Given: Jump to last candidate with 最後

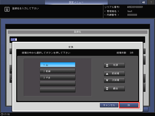Looking at the screenshot, I should pos(114,88).
